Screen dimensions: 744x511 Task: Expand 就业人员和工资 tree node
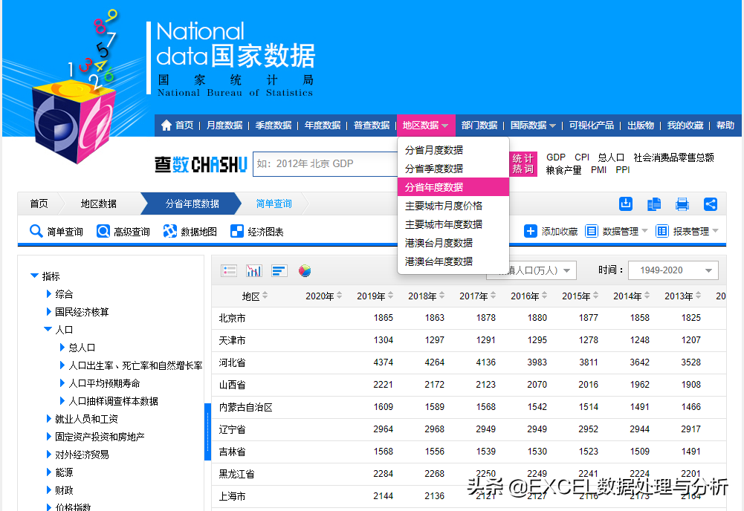pyautogui.click(x=49, y=419)
